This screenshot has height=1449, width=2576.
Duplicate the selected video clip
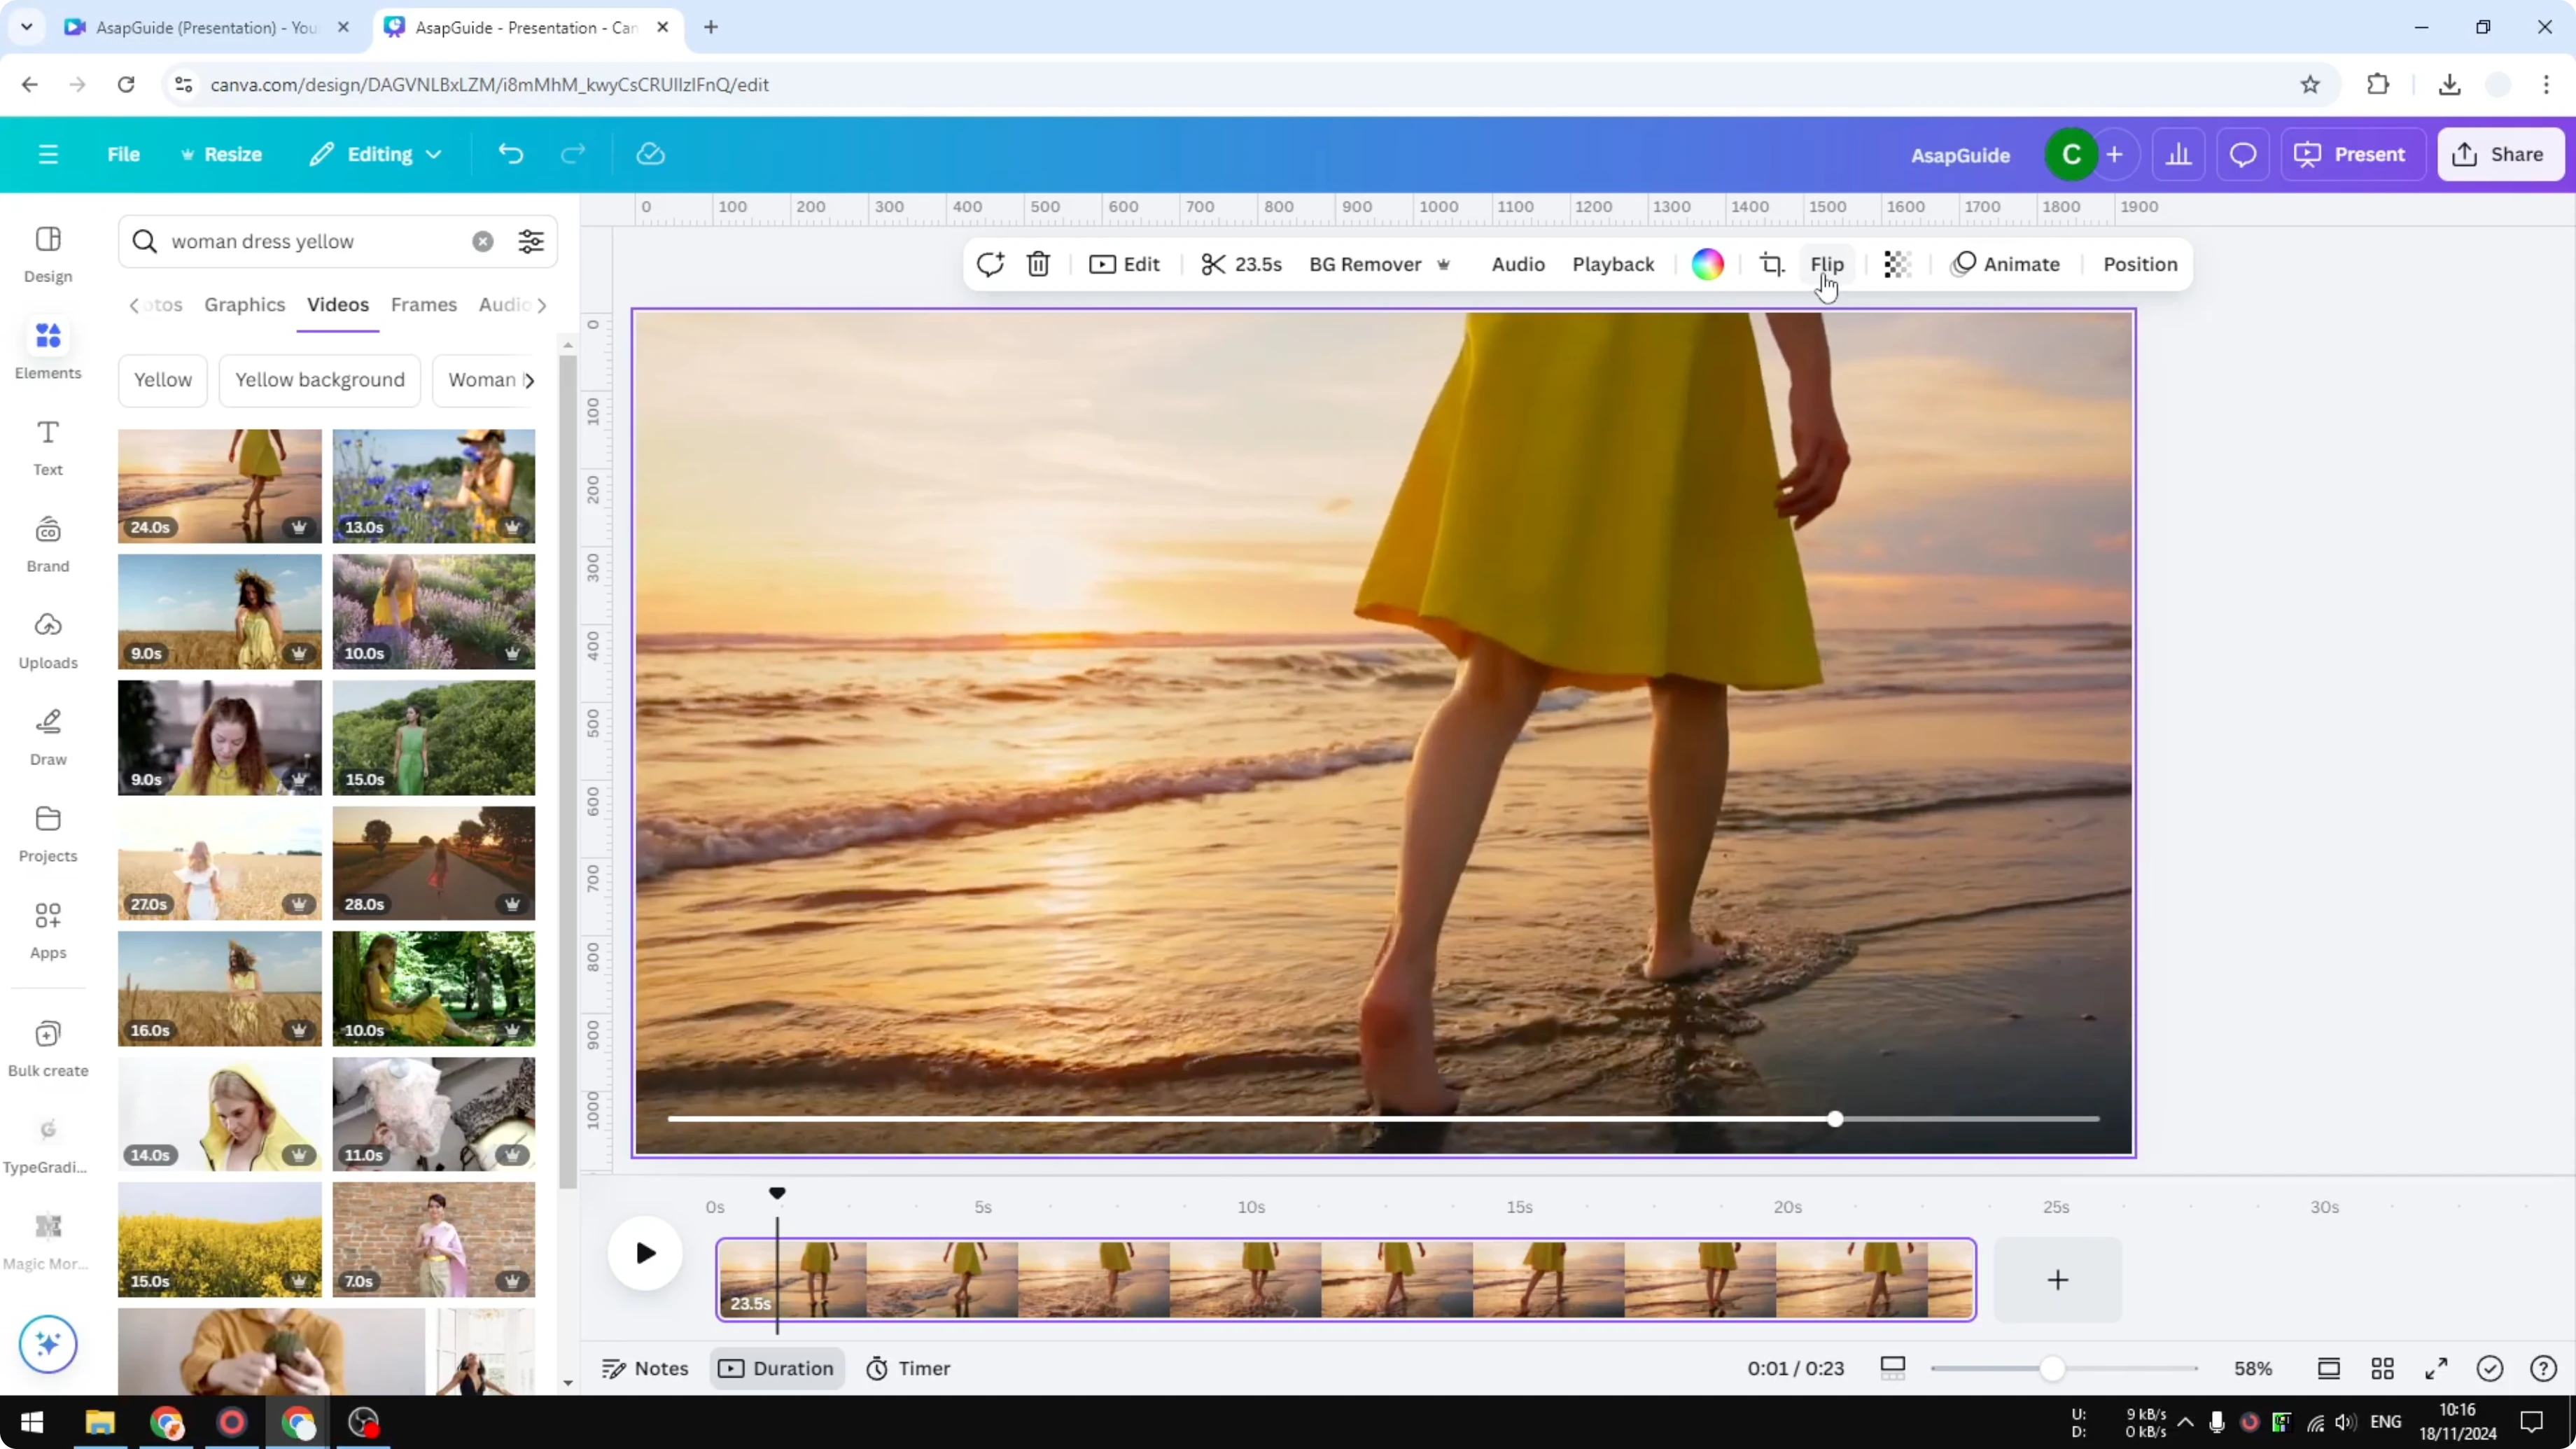click(990, 264)
